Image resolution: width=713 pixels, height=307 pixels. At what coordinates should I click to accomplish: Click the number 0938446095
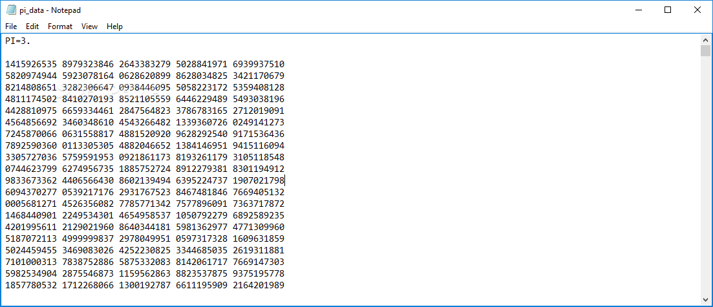[145, 87]
